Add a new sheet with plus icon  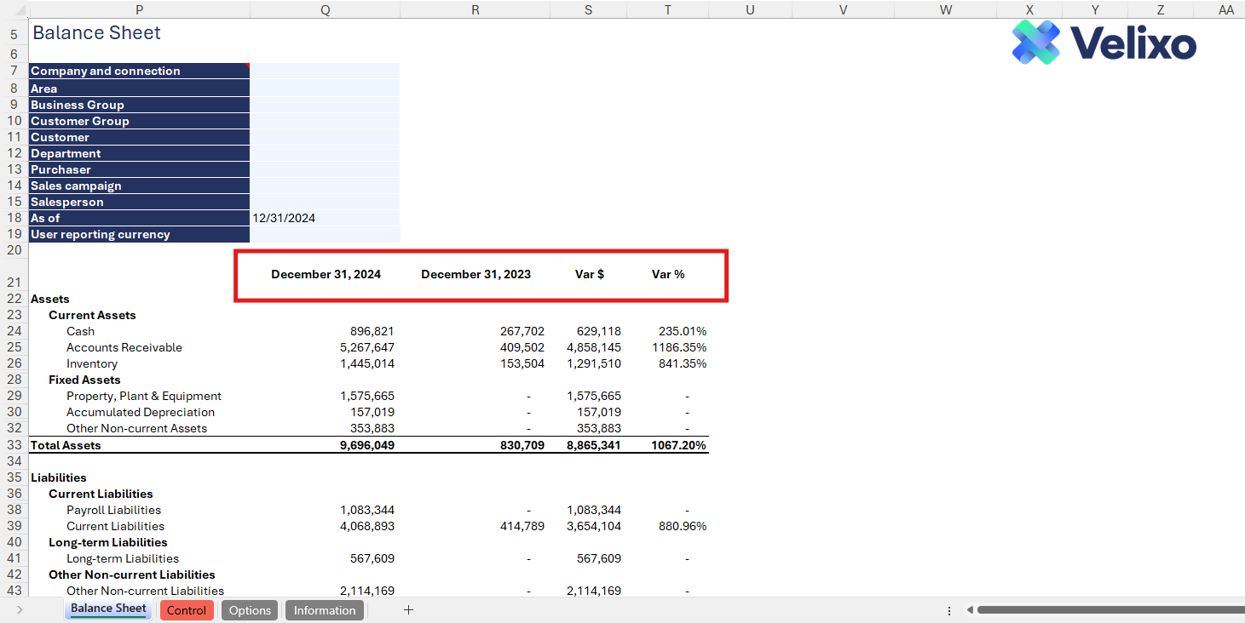click(x=408, y=609)
